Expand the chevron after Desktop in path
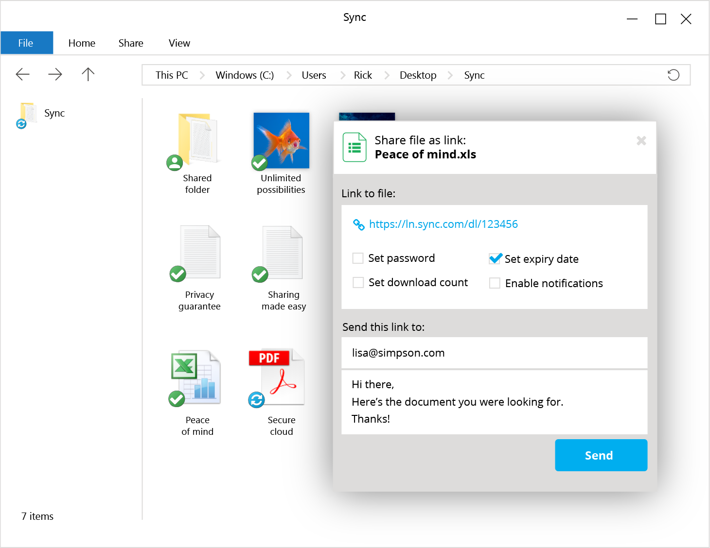The height and width of the screenshot is (548, 710). 450,75
